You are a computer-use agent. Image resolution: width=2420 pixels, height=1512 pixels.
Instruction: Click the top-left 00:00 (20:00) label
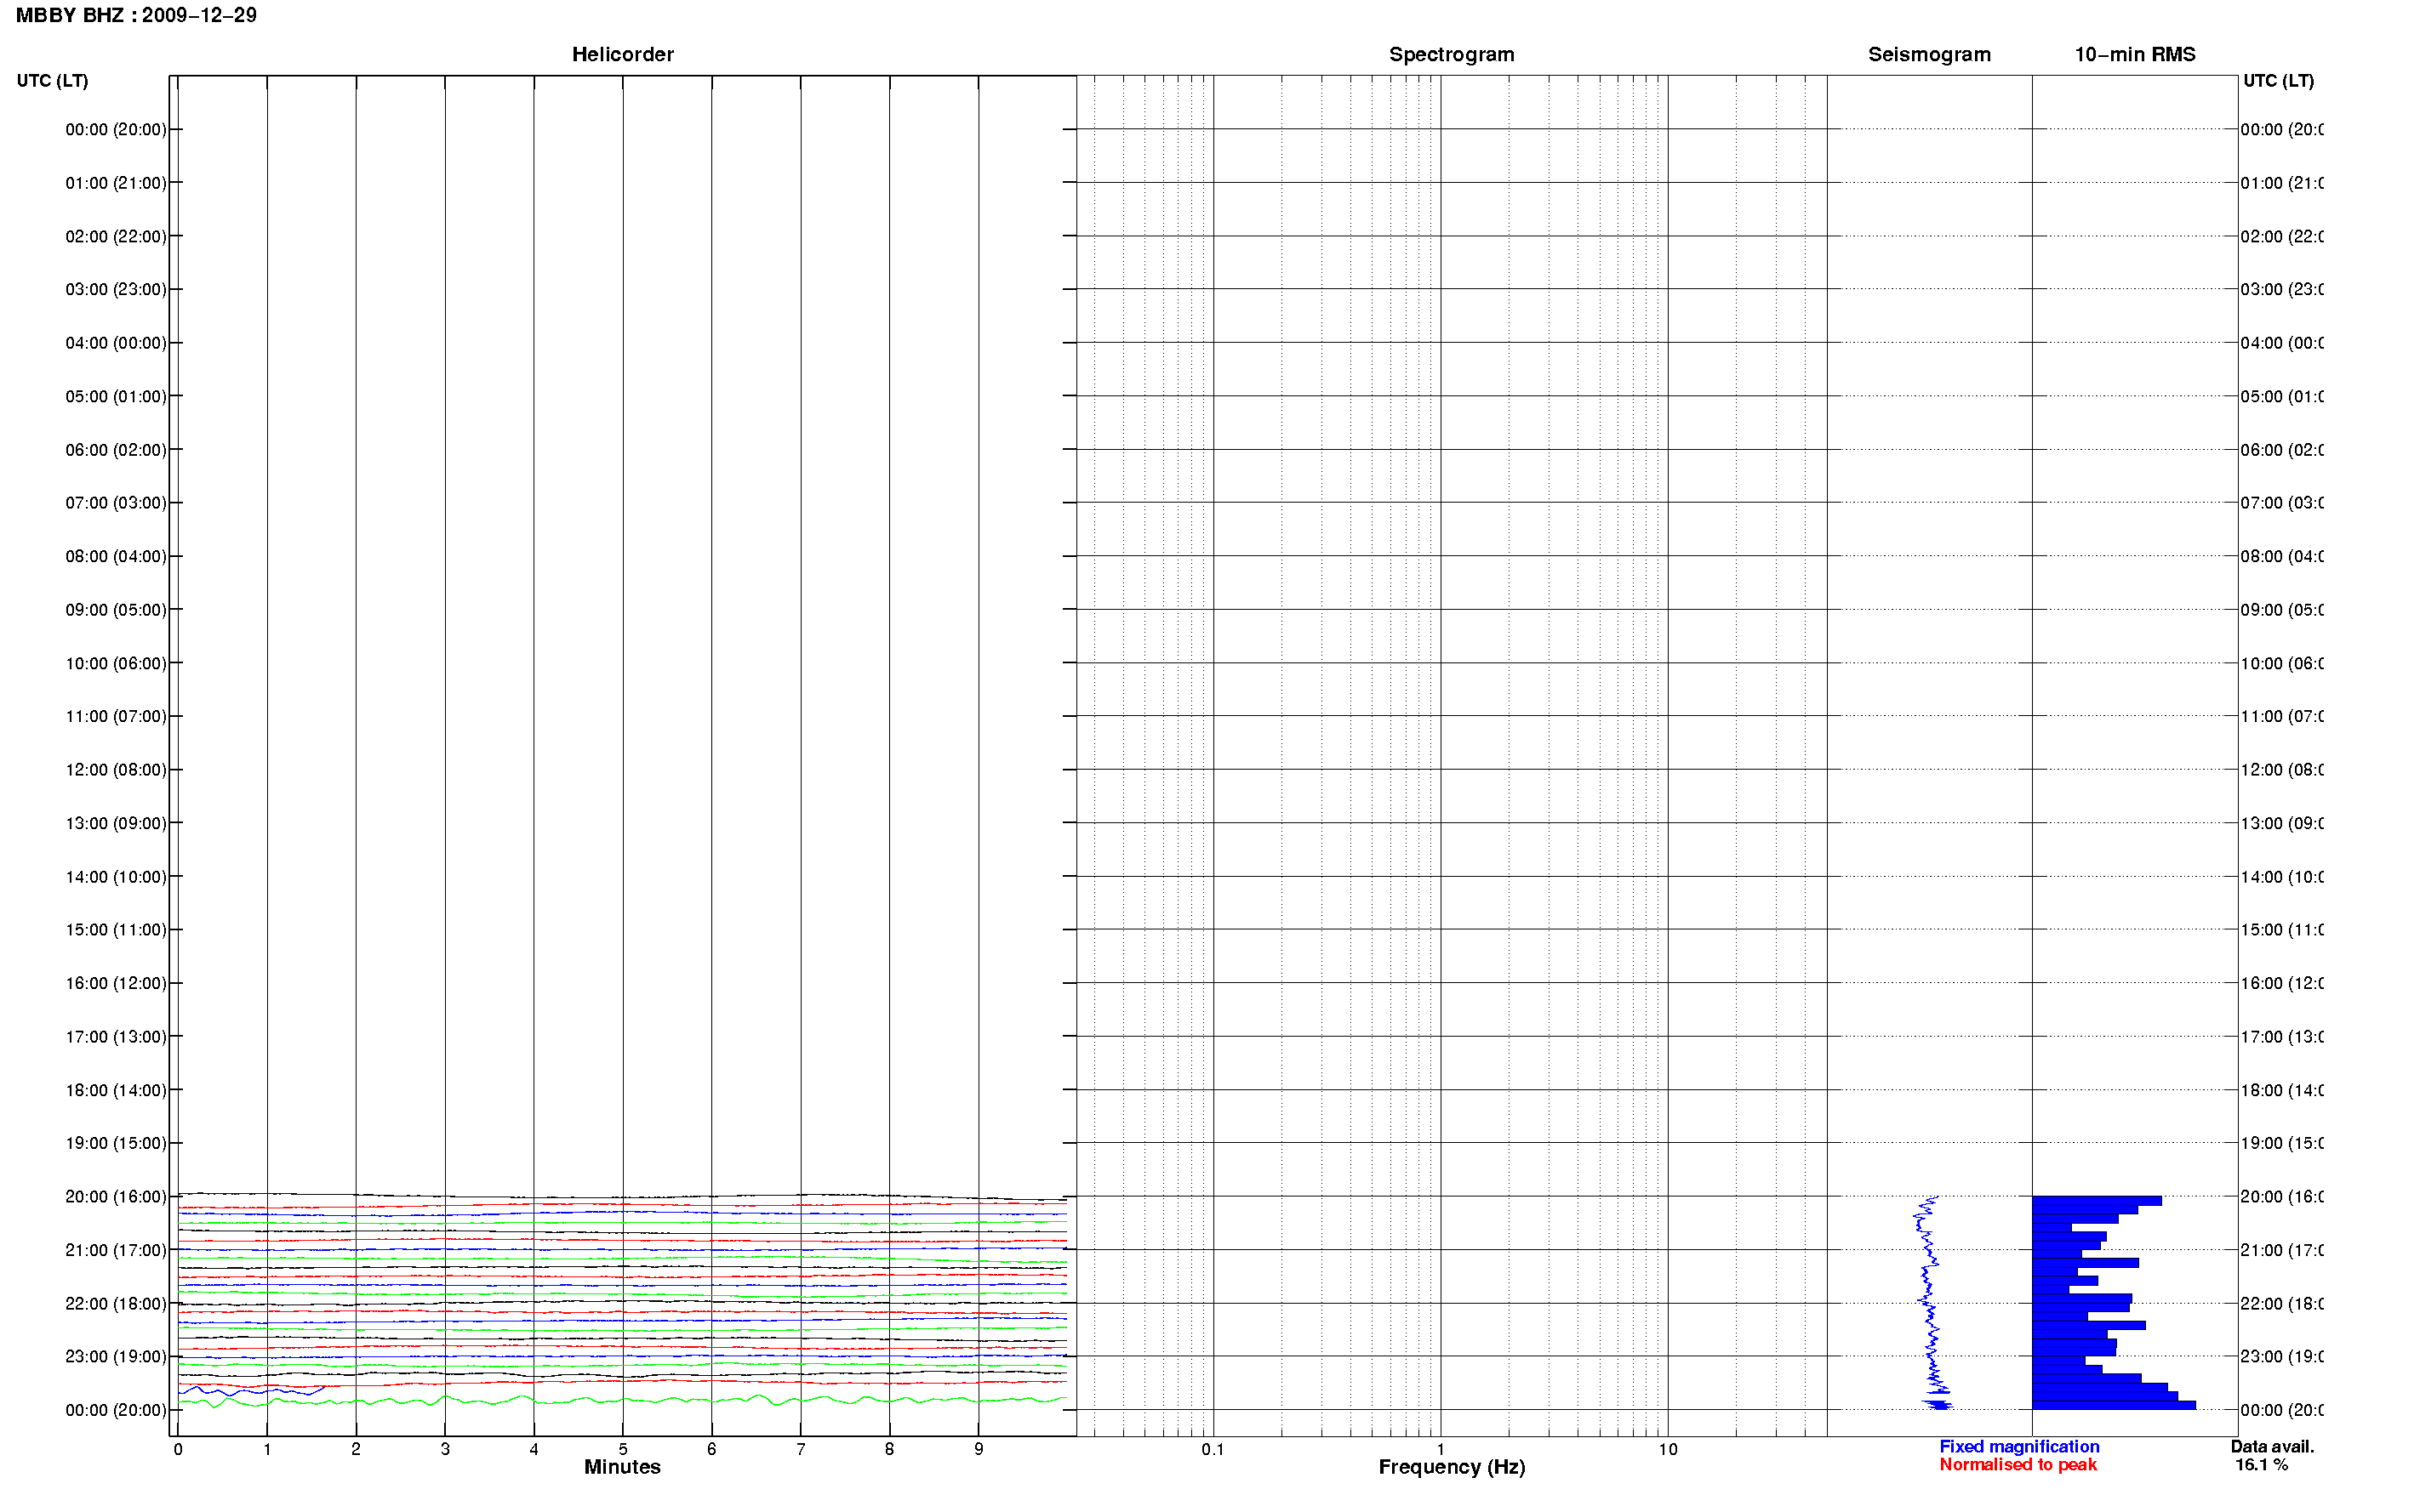(x=116, y=129)
